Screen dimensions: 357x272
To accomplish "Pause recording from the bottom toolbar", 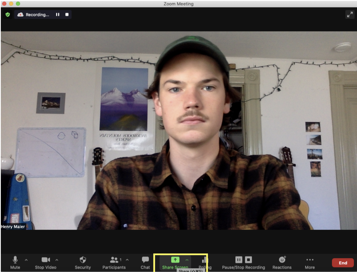I will [239, 259].
